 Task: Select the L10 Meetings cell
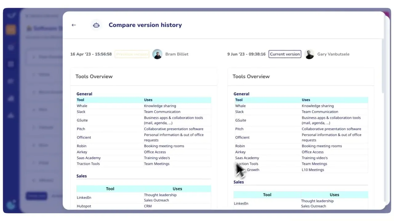click(313, 170)
